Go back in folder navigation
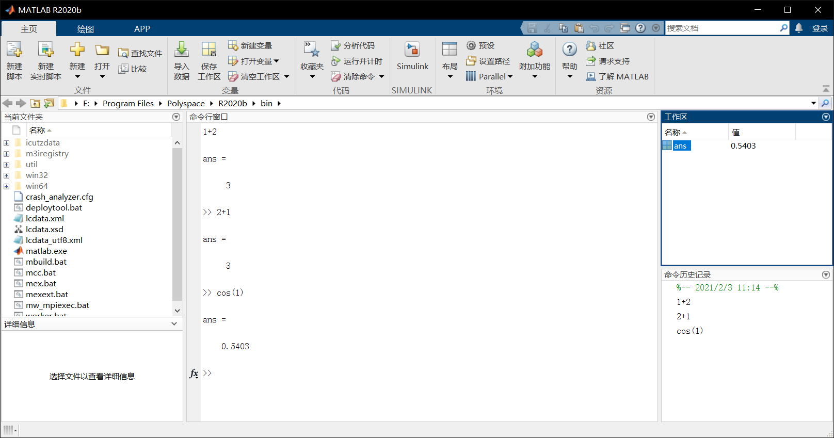The width and height of the screenshot is (834, 438). click(x=8, y=103)
